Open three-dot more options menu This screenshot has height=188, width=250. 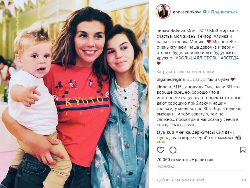244,180
